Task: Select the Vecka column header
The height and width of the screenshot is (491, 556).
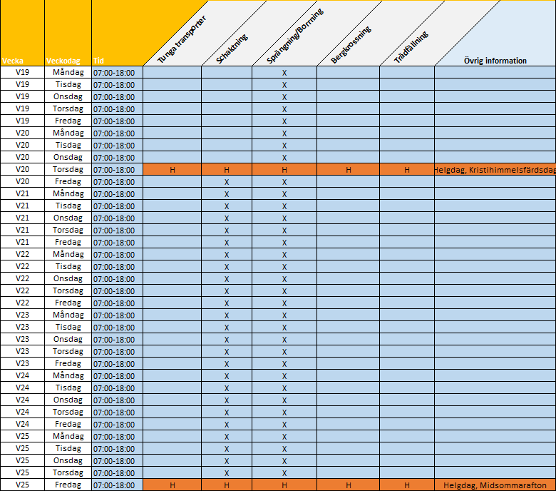Action: tap(22, 33)
